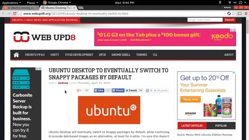This screenshot has width=249, height=140.
Task: Open the CLI nav item
Action: pos(155,55)
